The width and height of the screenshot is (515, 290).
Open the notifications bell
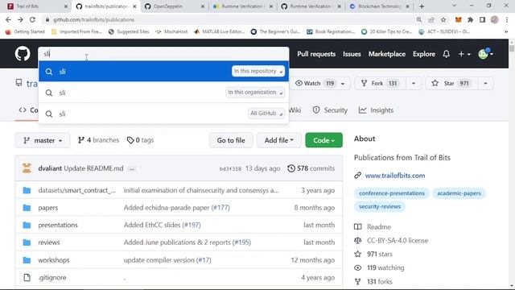pyautogui.click(x=446, y=54)
